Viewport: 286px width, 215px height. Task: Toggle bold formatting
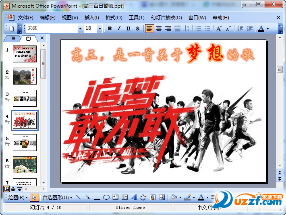[110, 29]
